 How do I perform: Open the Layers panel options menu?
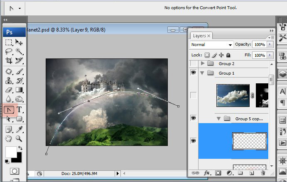click(271, 37)
